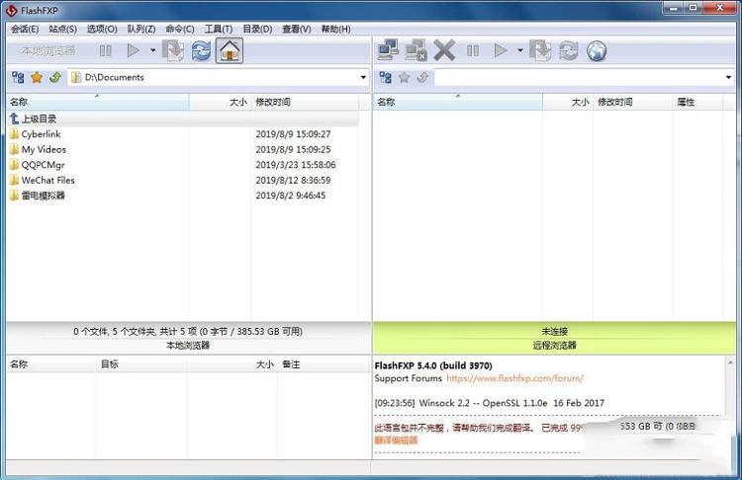Screen dimensions: 742x480
Task: Sort remote list by 修改时间 column
Action: point(632,102)
